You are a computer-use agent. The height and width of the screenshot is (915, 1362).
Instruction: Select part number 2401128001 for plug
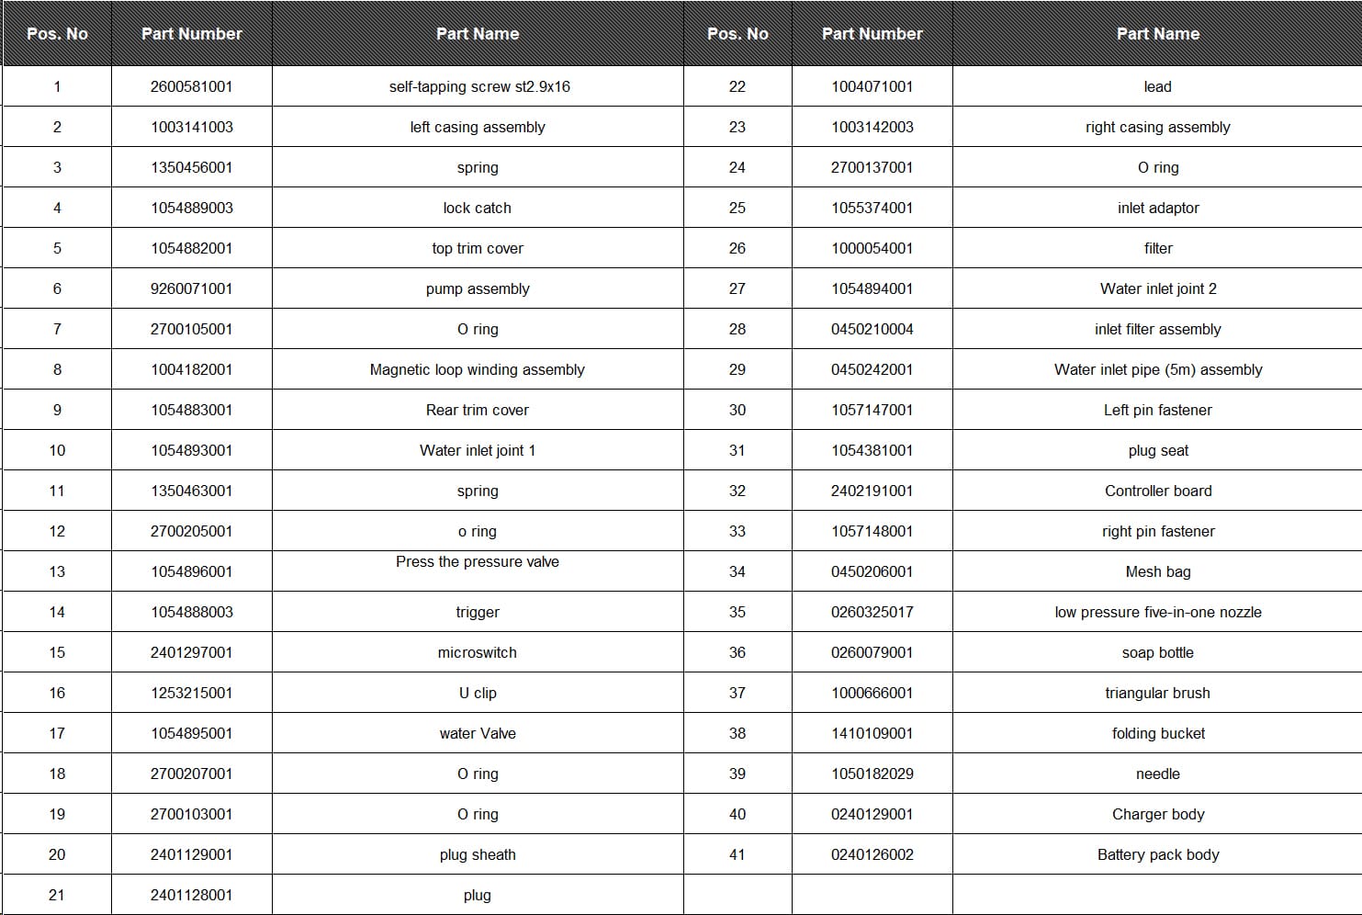coord(192,895)
